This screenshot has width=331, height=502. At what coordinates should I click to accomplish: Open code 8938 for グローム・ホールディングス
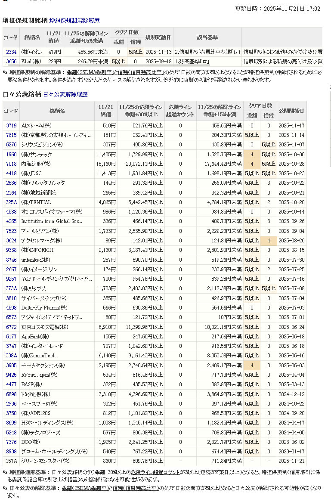click(x=11, y=452)
